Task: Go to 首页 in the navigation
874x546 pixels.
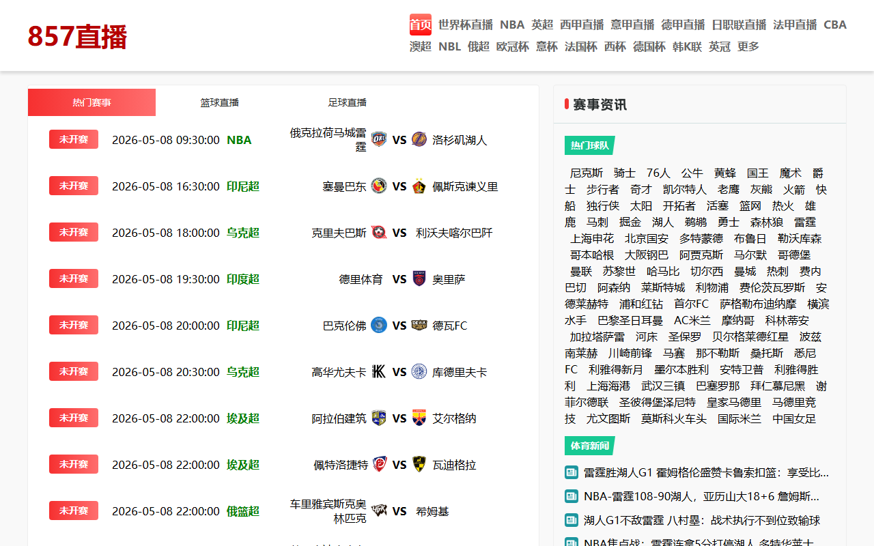Action: [421, 25]
